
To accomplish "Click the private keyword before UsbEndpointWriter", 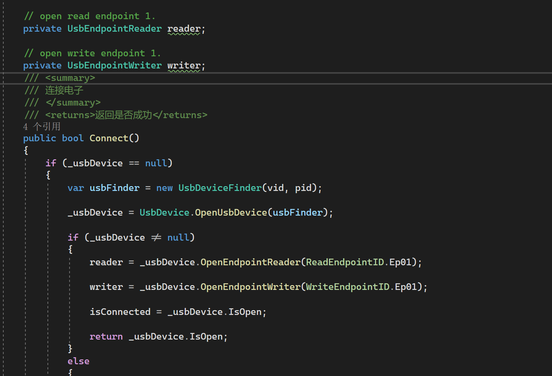I will [x=42, y=65].
